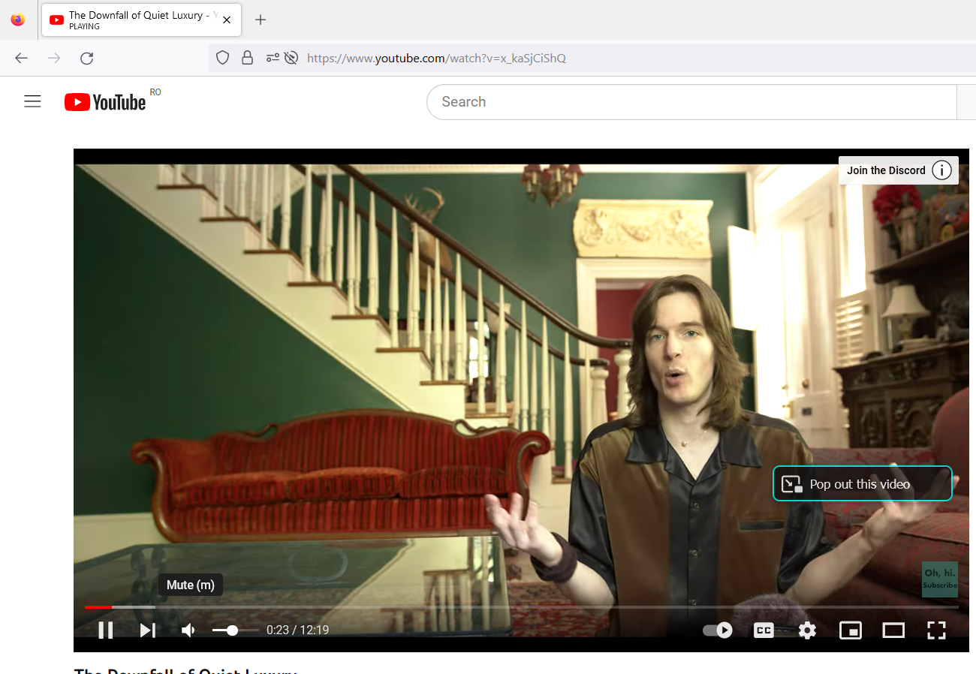Enable closed captions
976x674 pixels.
click(x=763, y=630)
